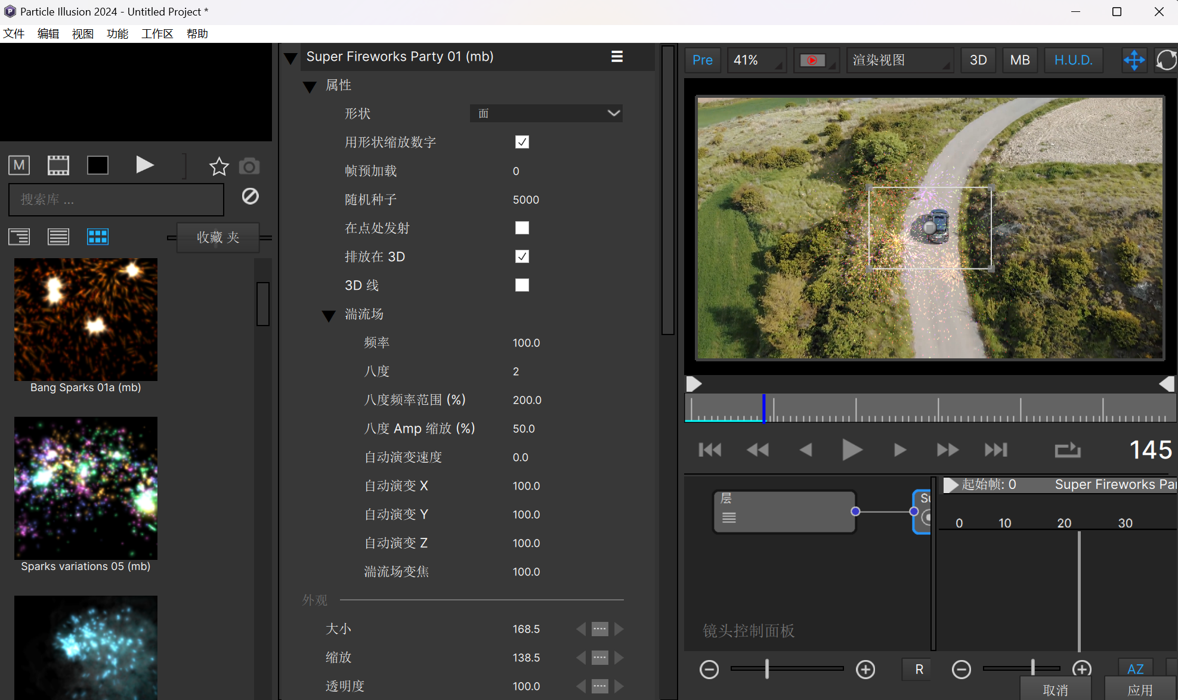1178x700 pixels.
Task: Jump to first frame icon
Action: 710,450
